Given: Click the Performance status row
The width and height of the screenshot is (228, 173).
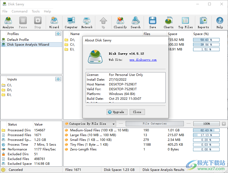Looking at the screenshot, I should click(x=31, y=149).
